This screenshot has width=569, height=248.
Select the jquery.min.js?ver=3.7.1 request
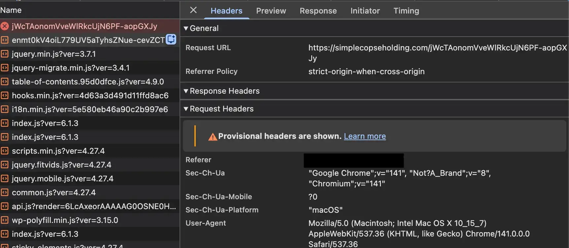click(x=90, y=54)
